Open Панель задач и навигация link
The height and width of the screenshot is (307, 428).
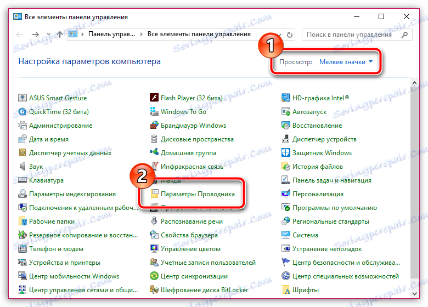tap(331, 180)
